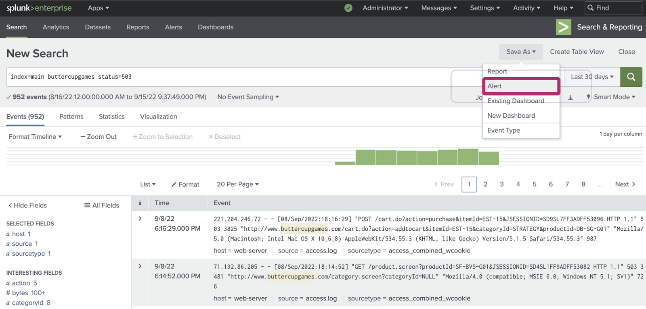The width and height of the screenshot is (646, 309).
Task: Click the Splunk enterprise logo
Action: pos(39,8)
